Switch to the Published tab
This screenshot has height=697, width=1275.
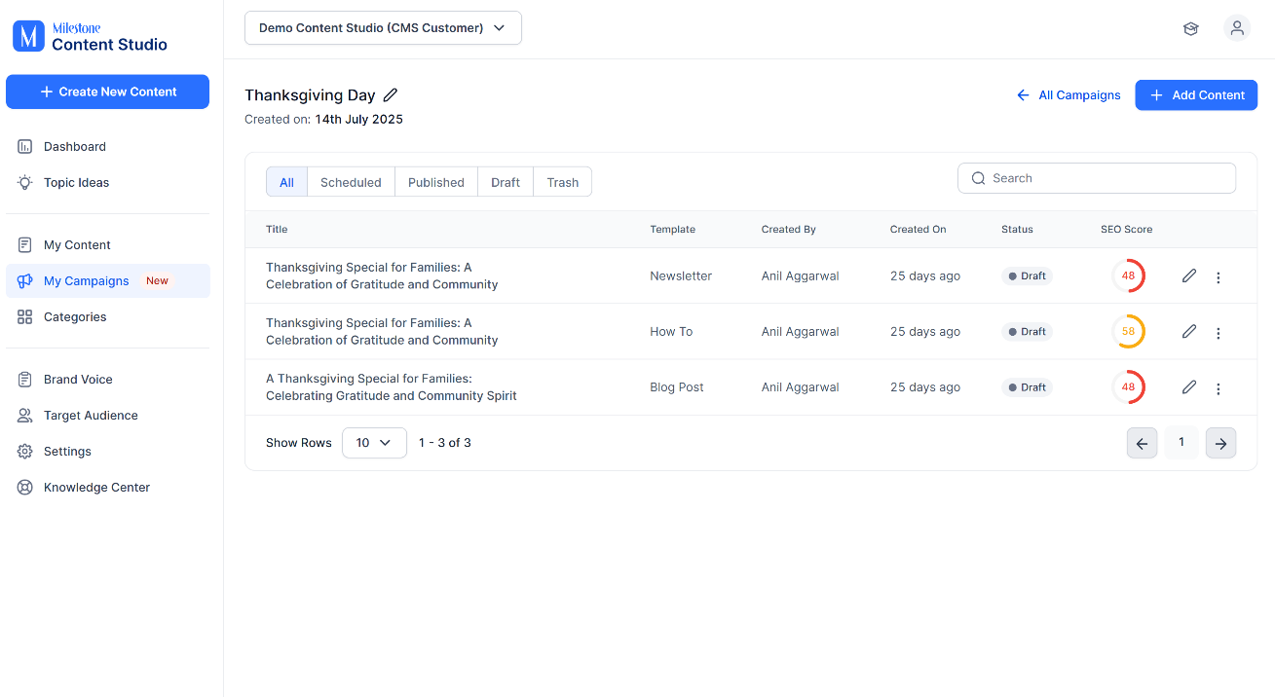pos(435,182)
